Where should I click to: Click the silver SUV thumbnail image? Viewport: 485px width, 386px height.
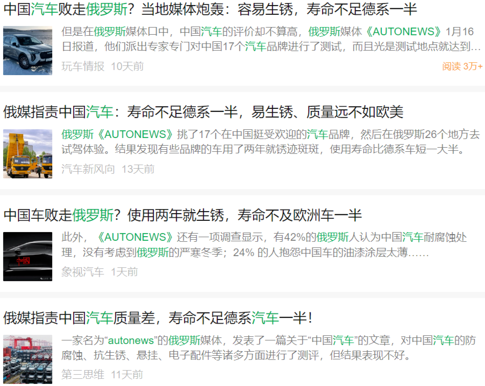(x=28, y=51)
